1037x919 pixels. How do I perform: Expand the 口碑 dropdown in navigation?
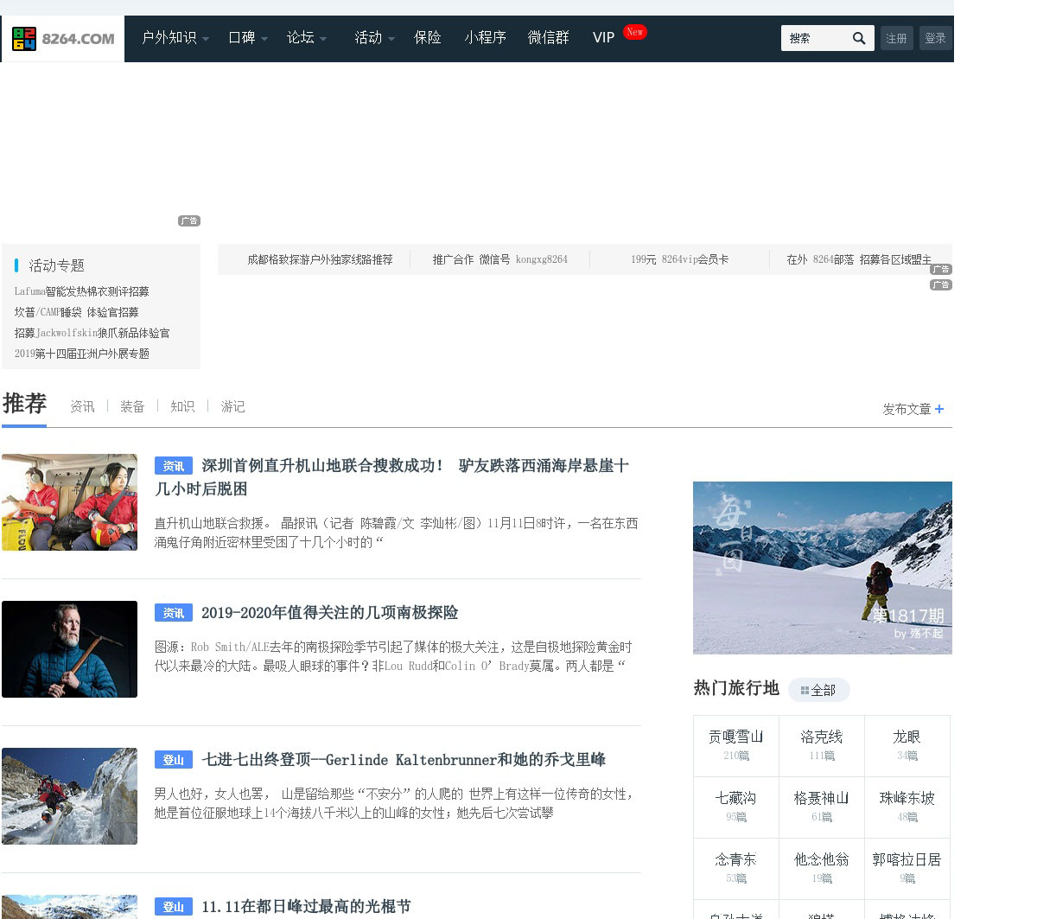(x=248, y=38)
